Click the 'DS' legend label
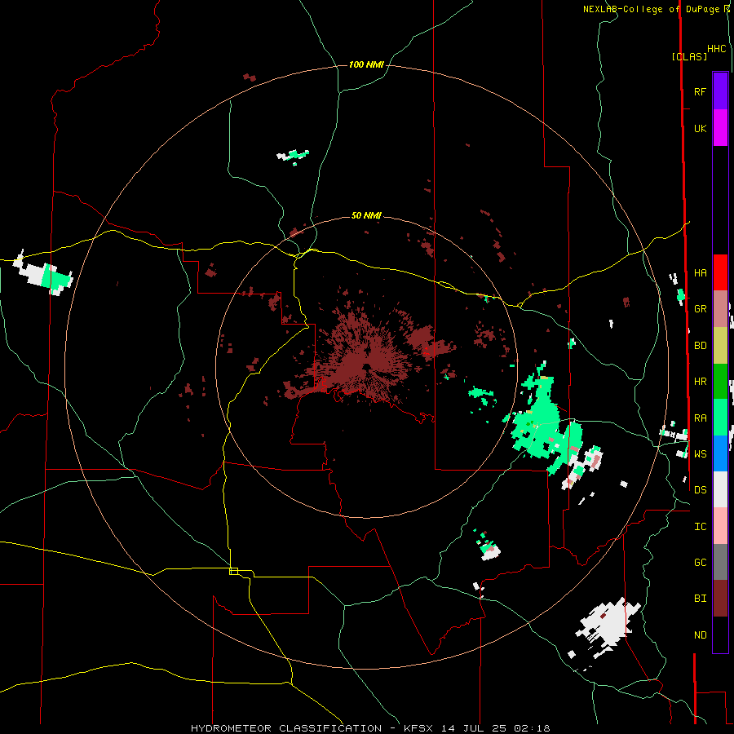Viewport: 734px width, 734px height. (700, 490)
